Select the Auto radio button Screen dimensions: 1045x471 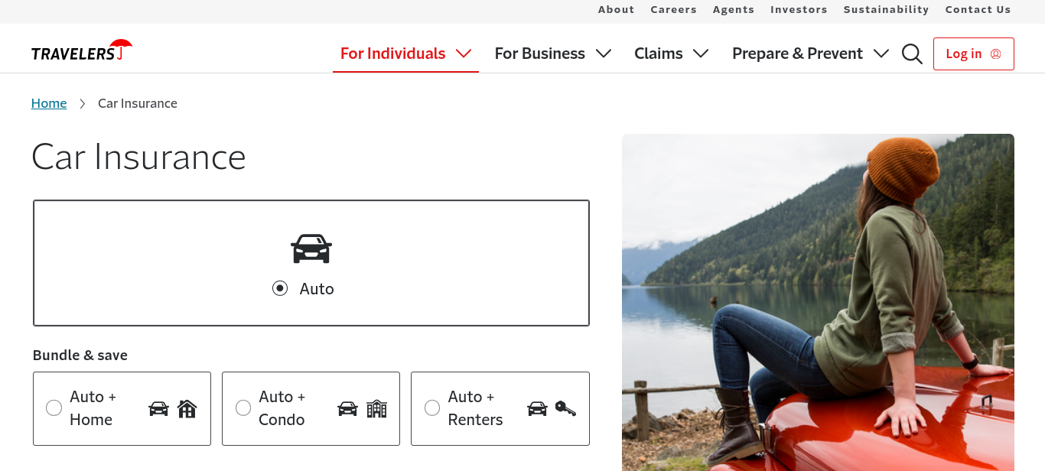[279, 288]
